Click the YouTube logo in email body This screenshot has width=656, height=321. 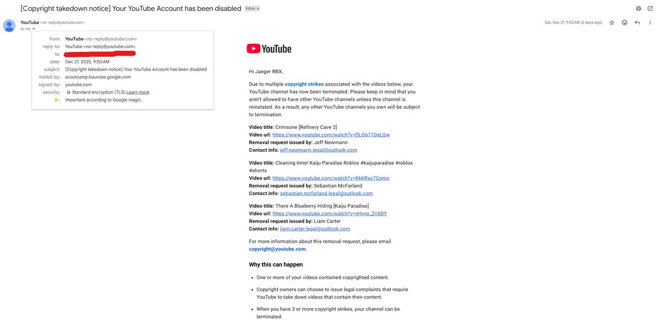point(269,49)
